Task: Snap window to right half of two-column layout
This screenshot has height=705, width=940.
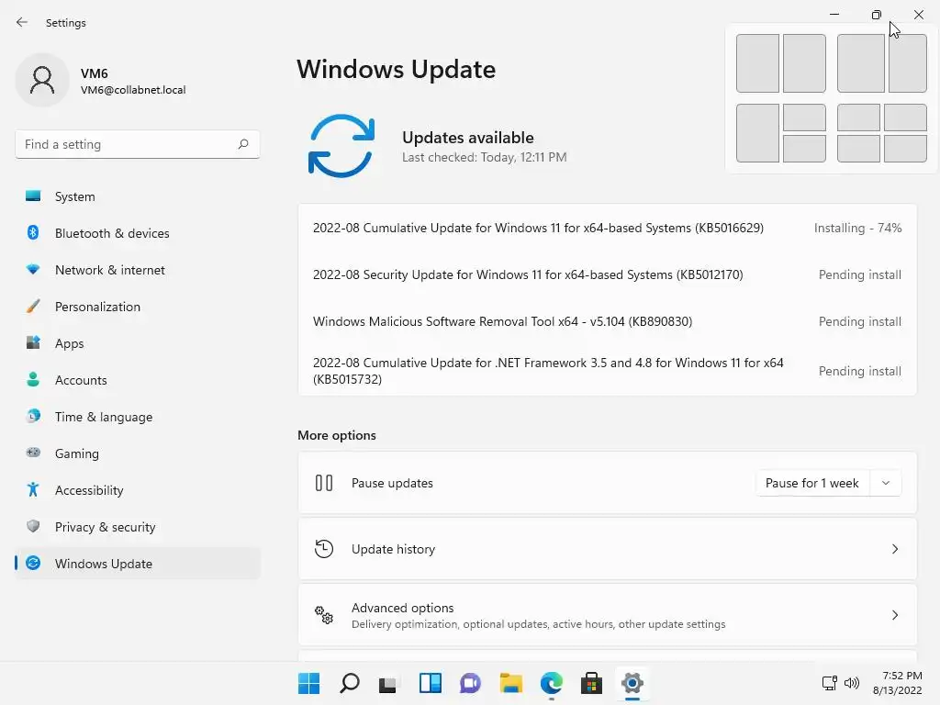Action: (804, 63)
